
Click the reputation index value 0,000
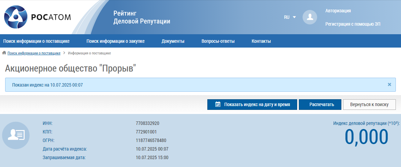pyautogui.click(x=366, y=137)
